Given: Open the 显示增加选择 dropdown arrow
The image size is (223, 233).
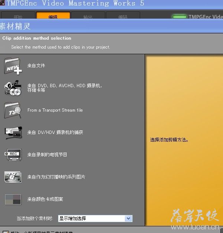Looking at the screenshot, I should (128, 219).
